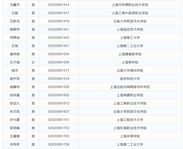Select 云南大学旅游文化学院 in 朱文凯 row
This screenshot has width=183, height=149.
point(130,112)
